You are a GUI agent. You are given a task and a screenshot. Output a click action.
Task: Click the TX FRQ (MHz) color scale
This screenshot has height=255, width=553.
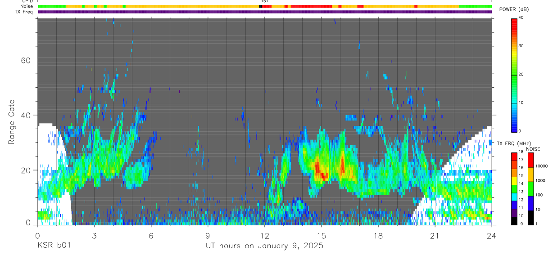coord(514,188)
